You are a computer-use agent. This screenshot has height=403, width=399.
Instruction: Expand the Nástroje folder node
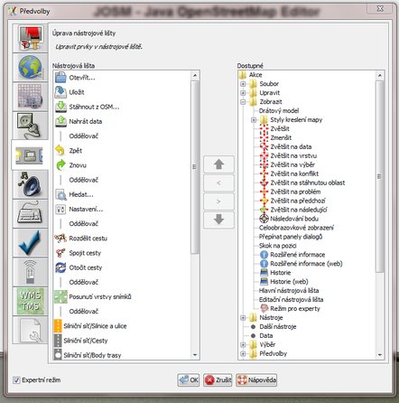(x=243, y=317)
